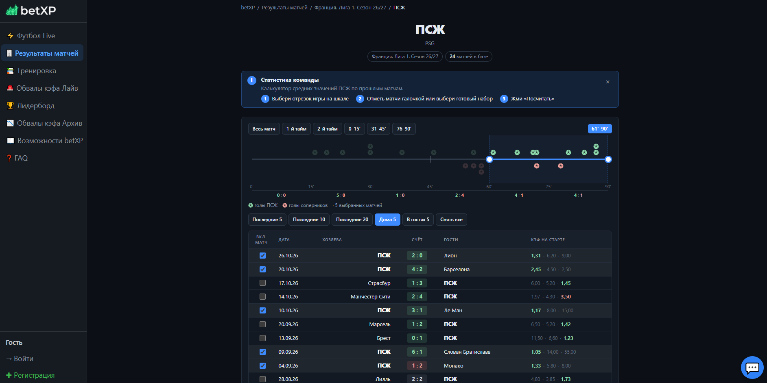Screen dimensions: 767x383
Task: Click the Возможности betXP book icon
Action: point(11,141)
